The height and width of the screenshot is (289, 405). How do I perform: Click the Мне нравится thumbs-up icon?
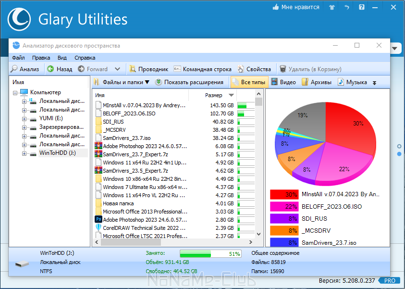[276, 7]
